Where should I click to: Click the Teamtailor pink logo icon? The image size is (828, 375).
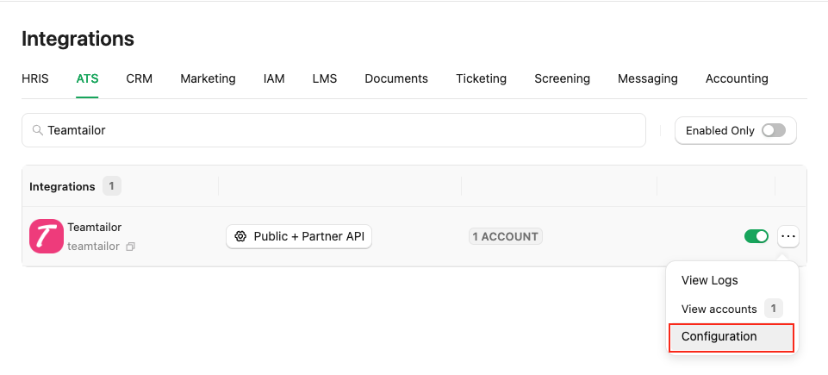coord(47,236)
